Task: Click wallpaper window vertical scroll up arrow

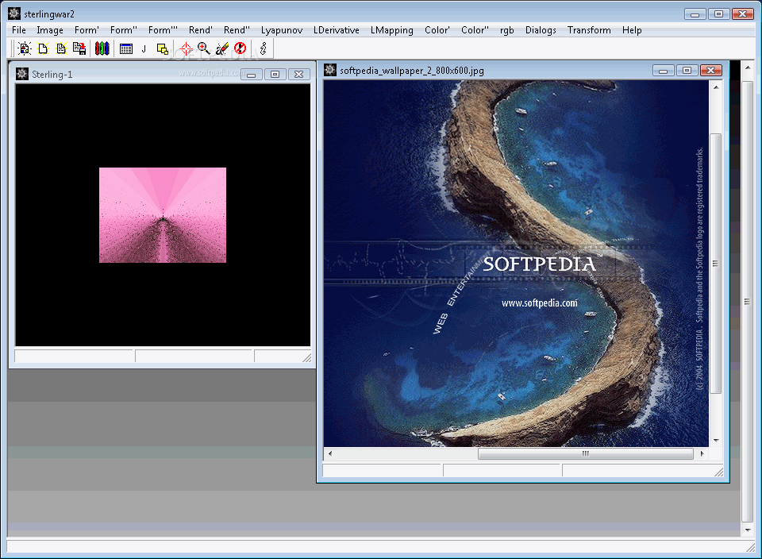Action: (x=716, y=87)
